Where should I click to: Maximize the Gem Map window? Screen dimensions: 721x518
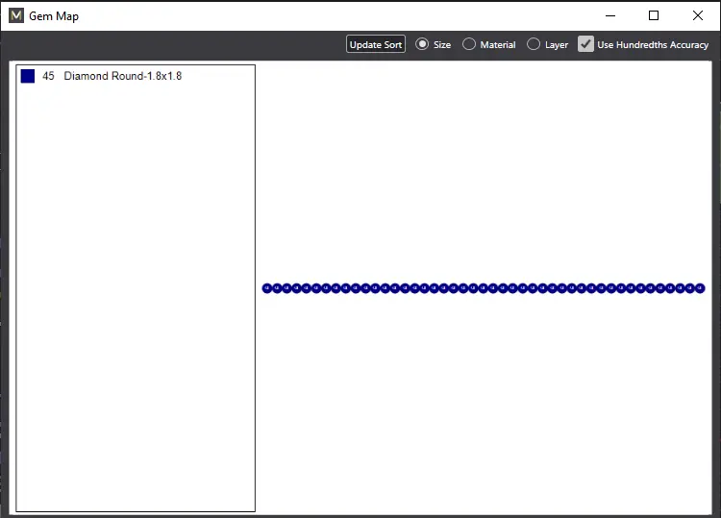654,15
